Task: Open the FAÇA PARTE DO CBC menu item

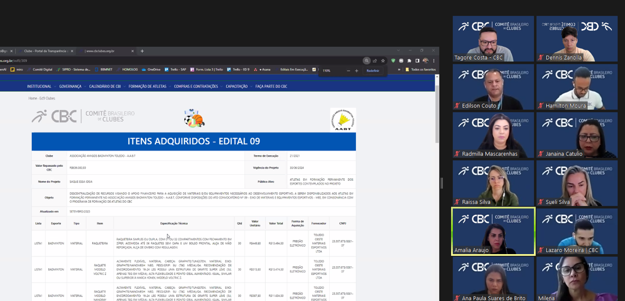Action: 271,86
